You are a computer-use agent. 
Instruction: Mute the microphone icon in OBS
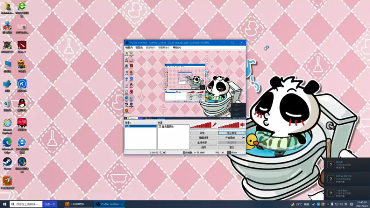click(215, 125)
